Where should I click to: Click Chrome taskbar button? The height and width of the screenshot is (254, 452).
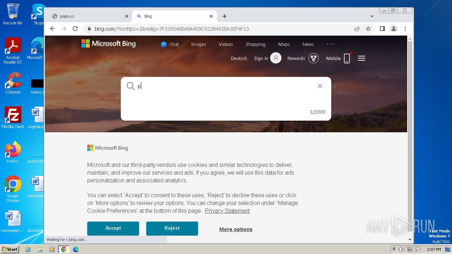click(x=64, y=249)
